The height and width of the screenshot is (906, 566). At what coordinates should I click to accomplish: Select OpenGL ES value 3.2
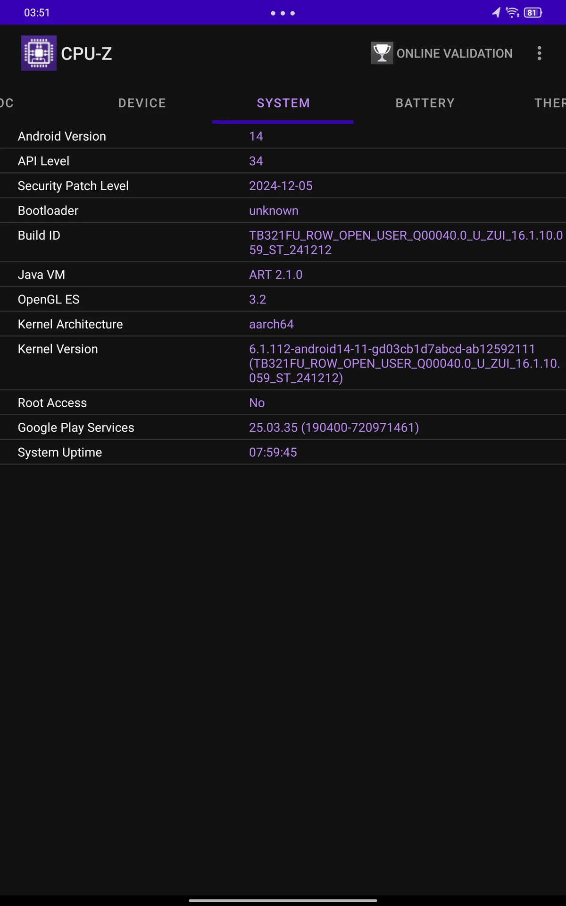click(x=258, y=300)
